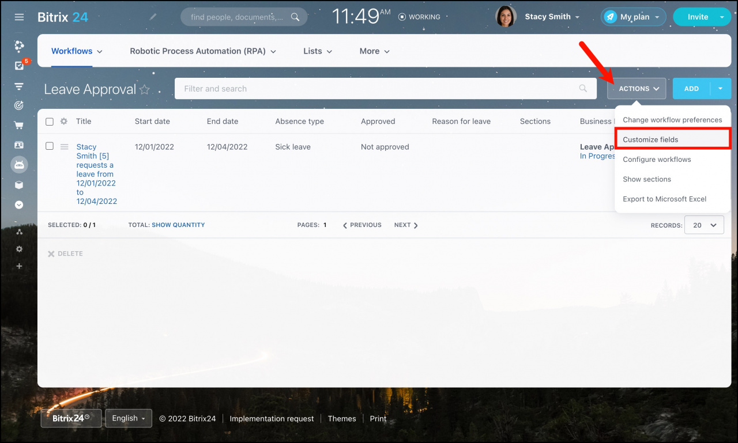Open the sidebar settings gear
Viewport: 738px width, 443px height.
(19, 249)
